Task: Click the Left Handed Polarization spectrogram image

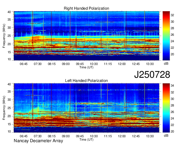Action: tap(87, 108)
